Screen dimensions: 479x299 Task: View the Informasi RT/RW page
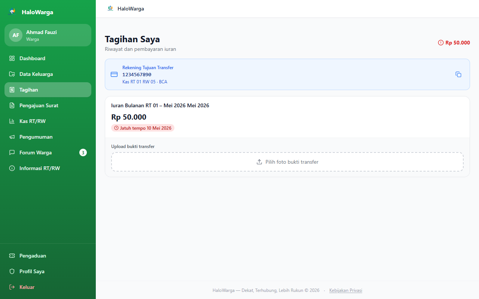(x=48, y=168)
